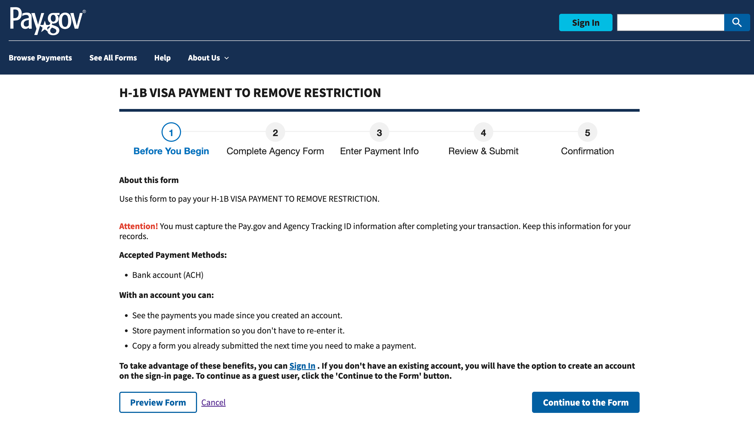Image resolution: width=754 pixels, height=424 pixels.
Task: Select the Before You Begin step label
Action: coord(171,151)
